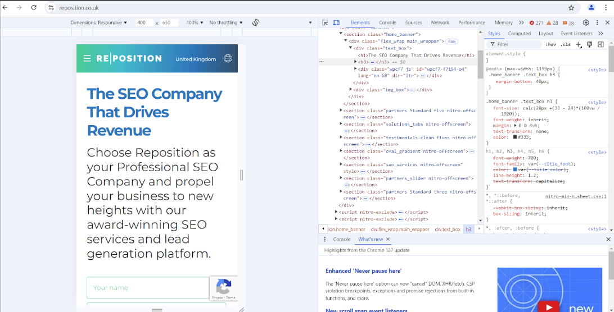Show more Styles pane tabs chevron

(x=601, y=34)
